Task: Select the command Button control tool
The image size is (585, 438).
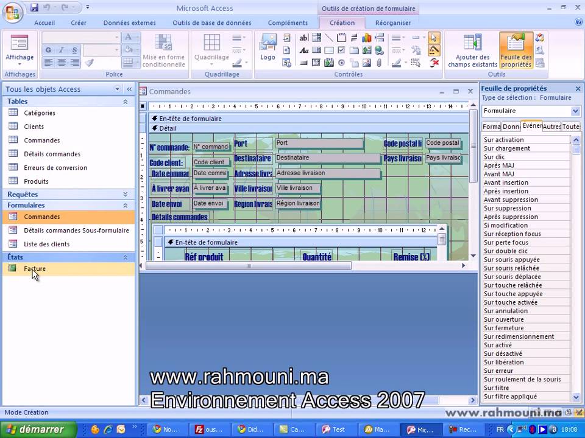Action: 303,63
